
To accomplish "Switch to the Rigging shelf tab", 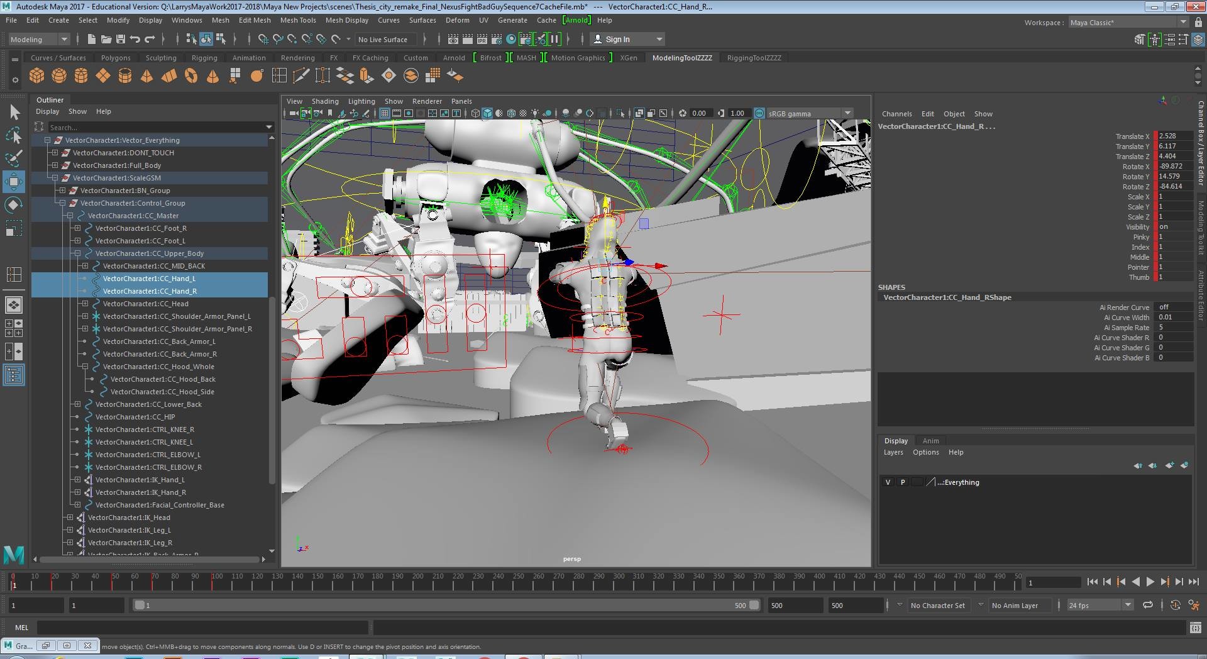I will (204, 58).
